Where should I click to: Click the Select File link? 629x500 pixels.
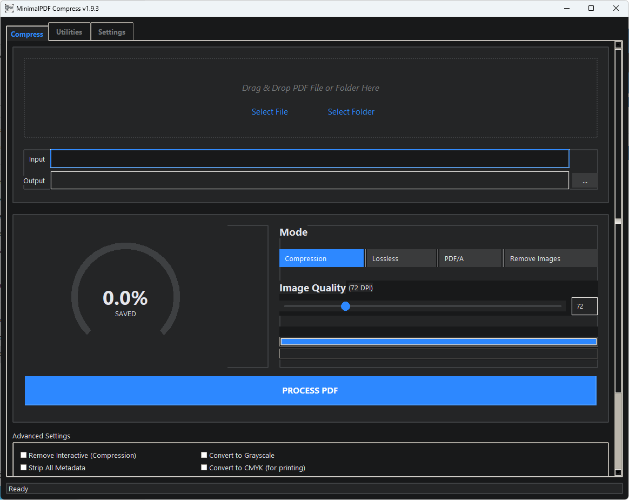[x=270, y=112]
